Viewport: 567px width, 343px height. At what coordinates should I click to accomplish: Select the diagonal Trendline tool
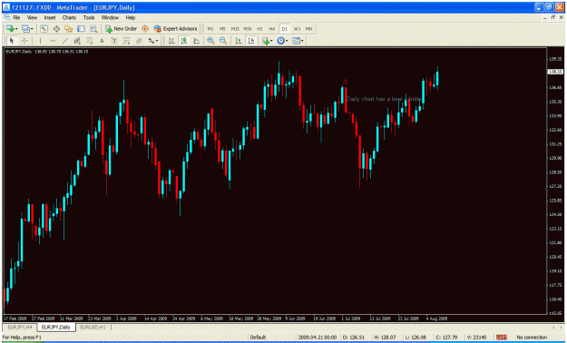[x=65, y=41]
